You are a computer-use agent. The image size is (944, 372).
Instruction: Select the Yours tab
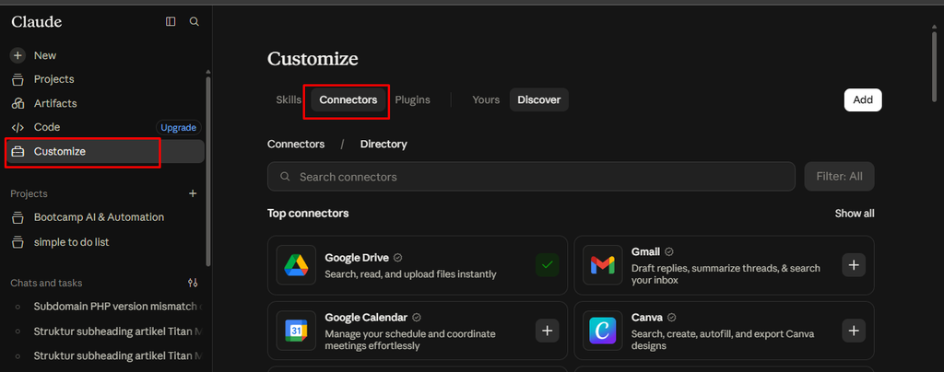pyautogui.click(x=486, y=99)
